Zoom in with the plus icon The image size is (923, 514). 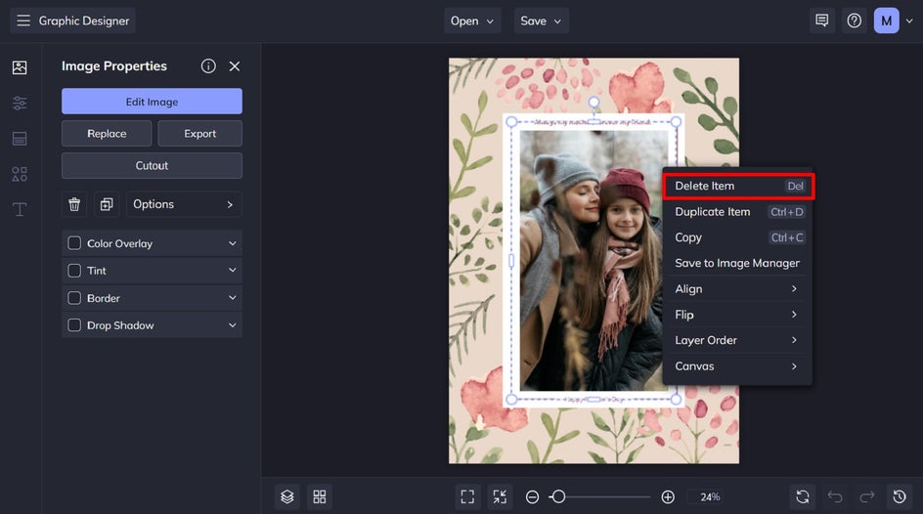coord(668,497)
